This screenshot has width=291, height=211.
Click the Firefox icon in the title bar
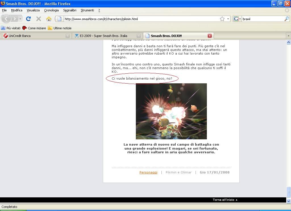3,3
